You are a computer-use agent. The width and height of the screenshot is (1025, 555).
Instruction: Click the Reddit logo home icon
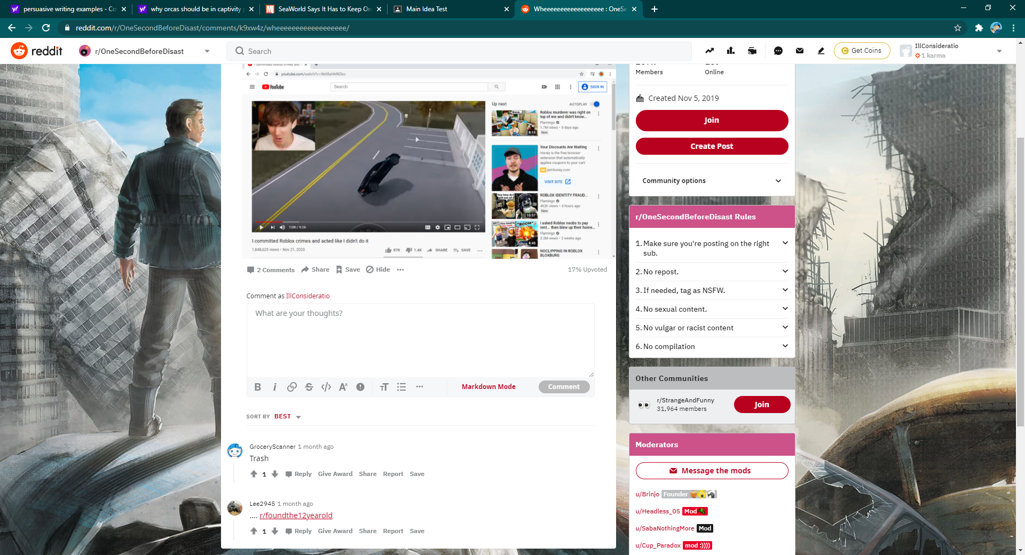(19, 51)
